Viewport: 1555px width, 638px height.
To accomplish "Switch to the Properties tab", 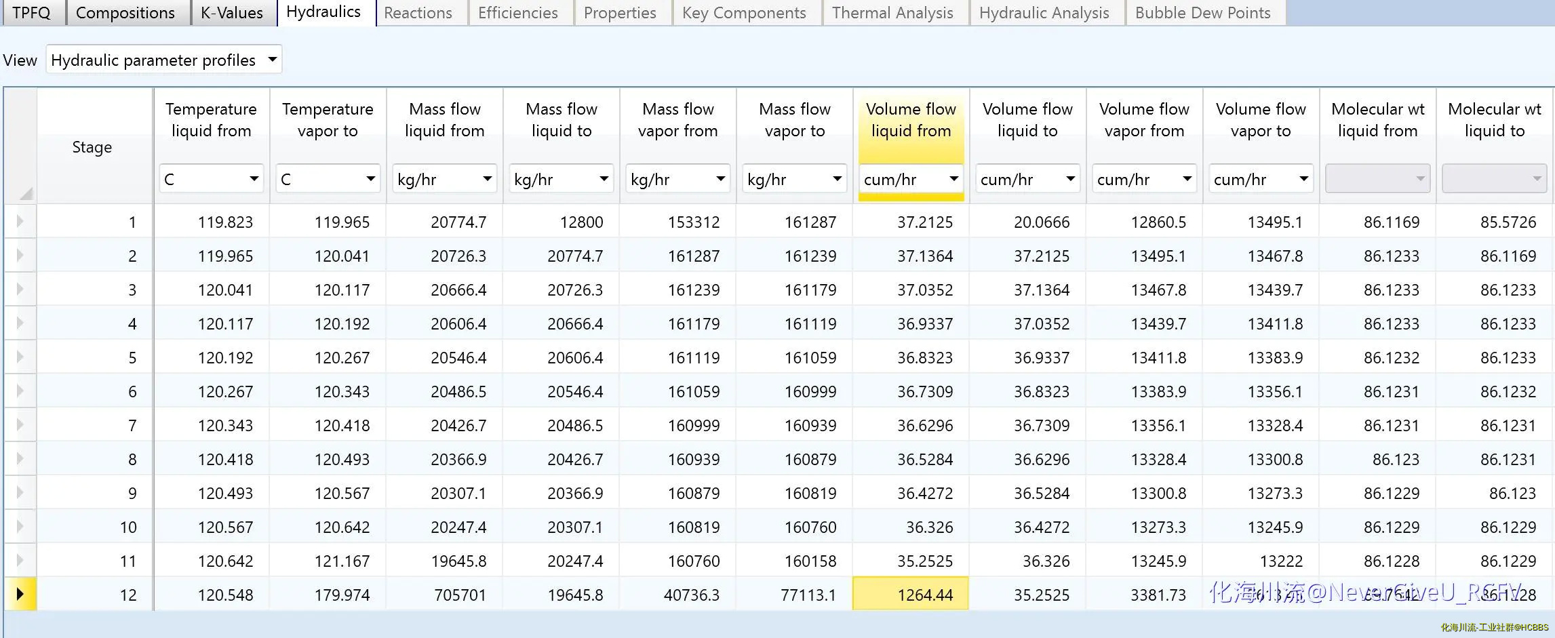I will tap(621, 13).
